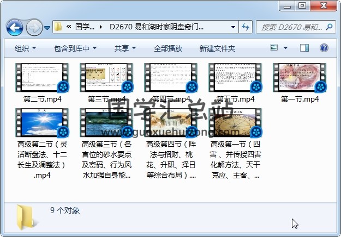Open the recent locations dropdown arrow
This screenshot has width=341, height=237.
tap(47, 27)
